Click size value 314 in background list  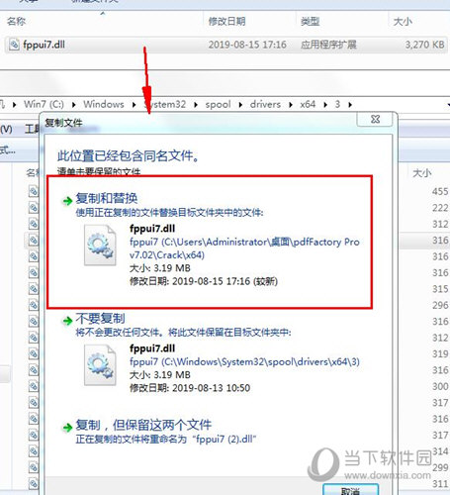(440, 451)
